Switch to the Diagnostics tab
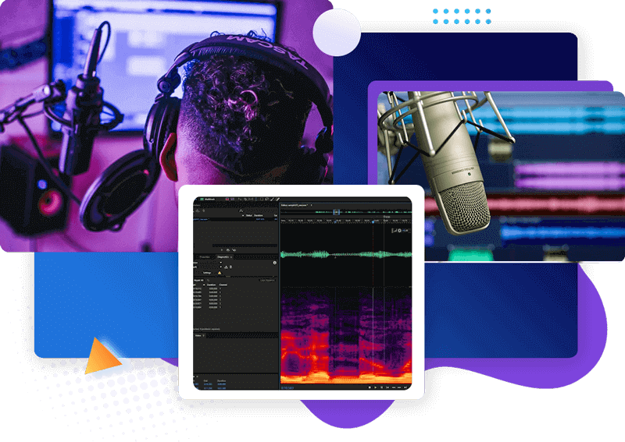 [x=223, y=256]
